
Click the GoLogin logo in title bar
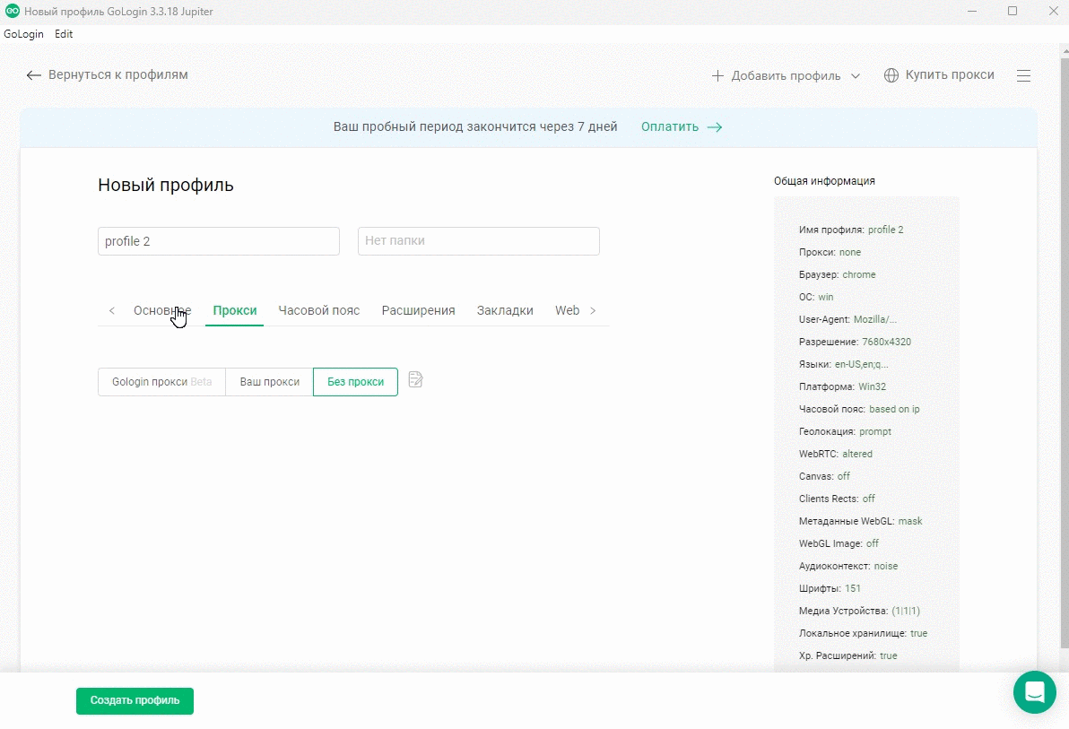pyautogui.click(x=13, y=12)
